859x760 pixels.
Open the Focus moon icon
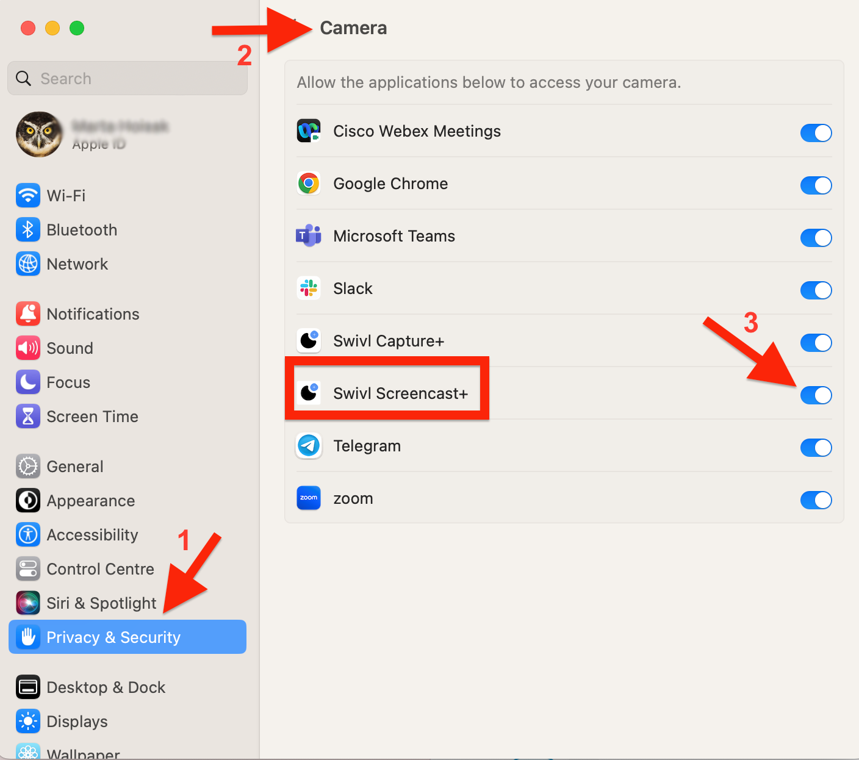[28, 382]
